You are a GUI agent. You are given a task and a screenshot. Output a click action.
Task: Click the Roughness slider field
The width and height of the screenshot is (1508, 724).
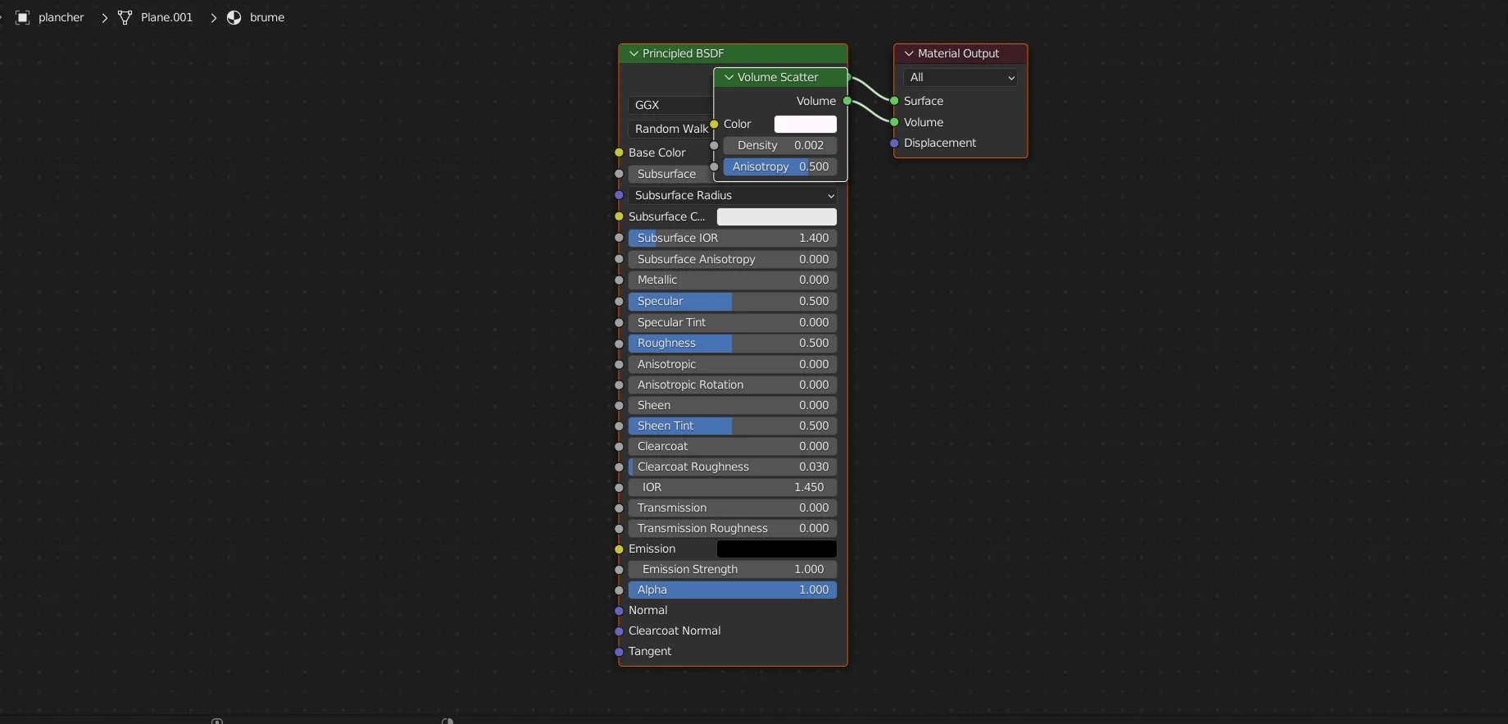tap(732, 344)
